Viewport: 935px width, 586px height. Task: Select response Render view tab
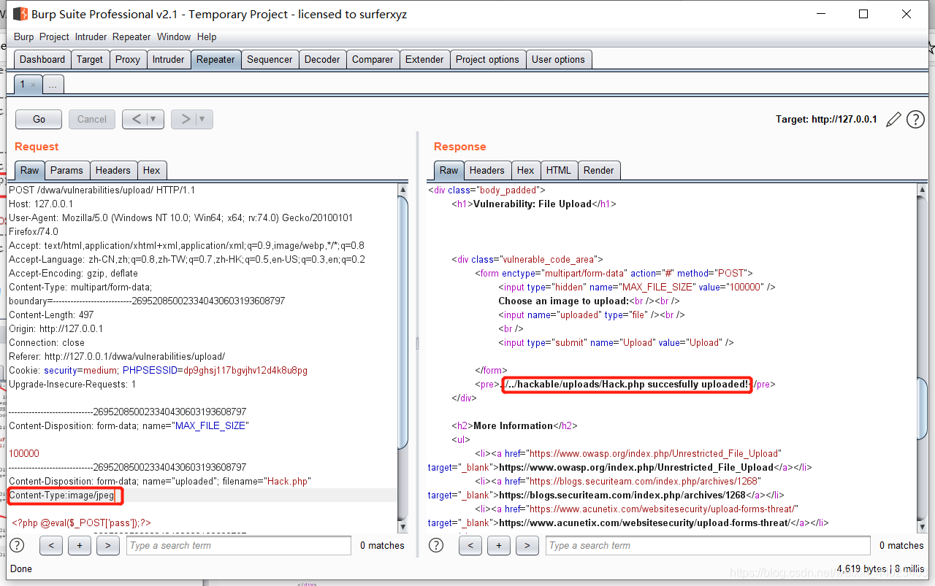pos(599,170)
